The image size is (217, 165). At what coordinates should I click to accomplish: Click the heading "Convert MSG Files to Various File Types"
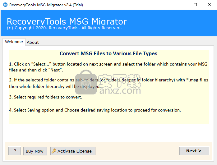coord(108,53)
